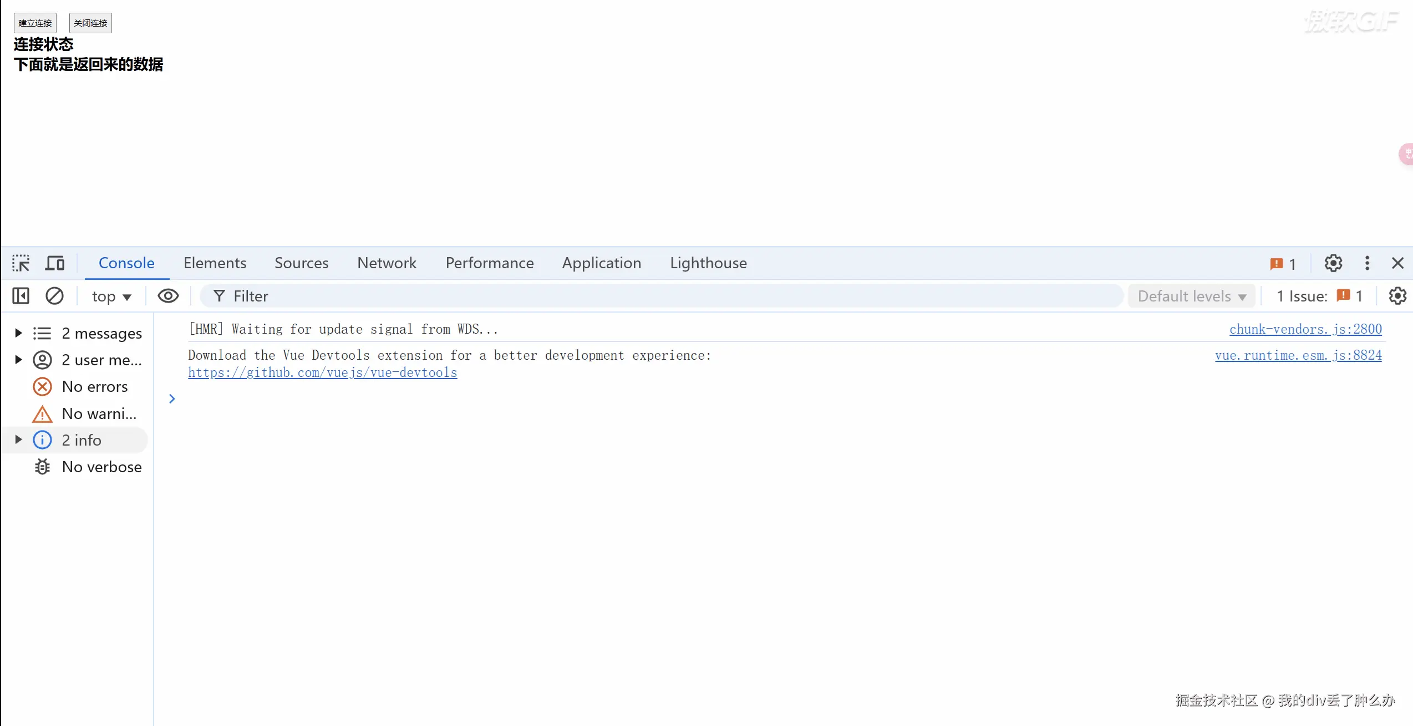Image resolution: width=1413 pixels, height=726 pixels.
Task: Toggle live expression eye icon
Action: click(168, 296)
